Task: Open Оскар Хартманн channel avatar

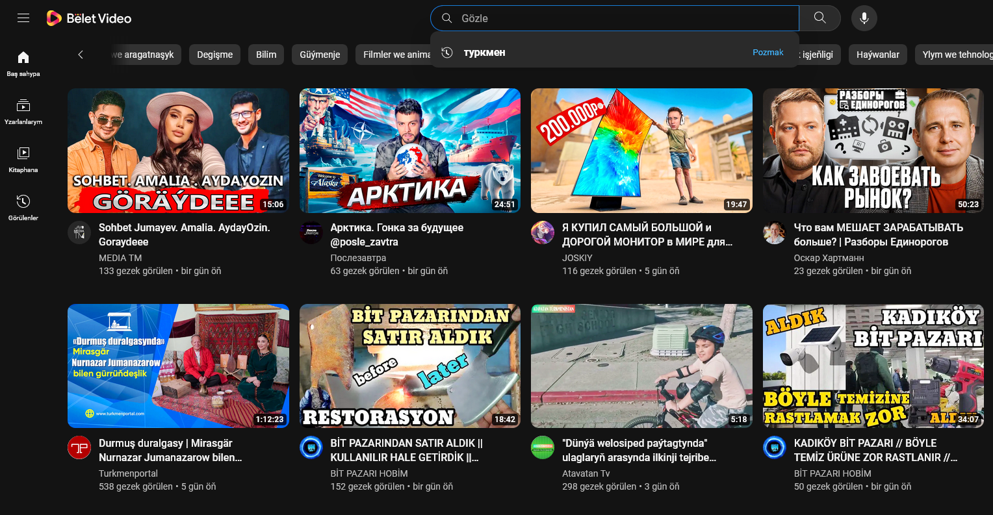Action: tap(775, 232)
